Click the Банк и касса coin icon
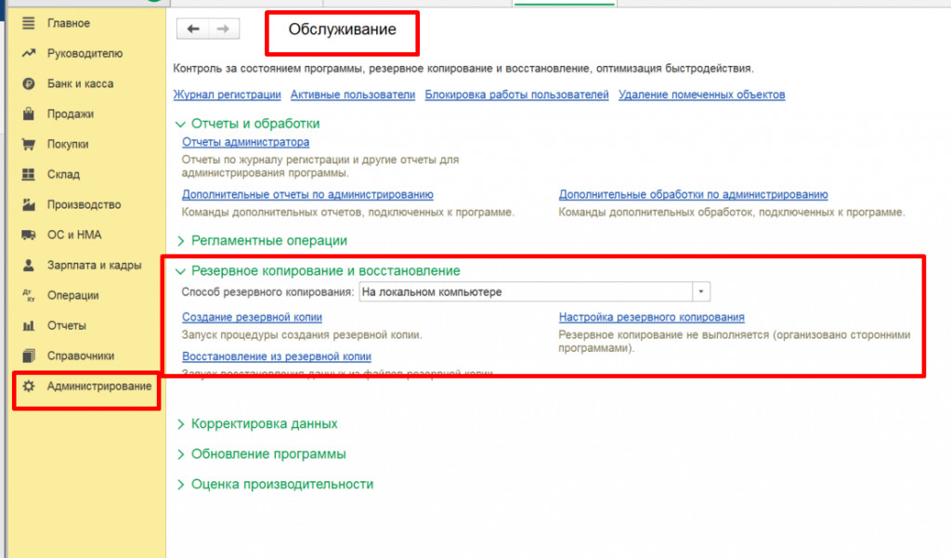Image resolution: width=951 pixels, height=558 pixels. pyautogui.click(x=28, y=84)
